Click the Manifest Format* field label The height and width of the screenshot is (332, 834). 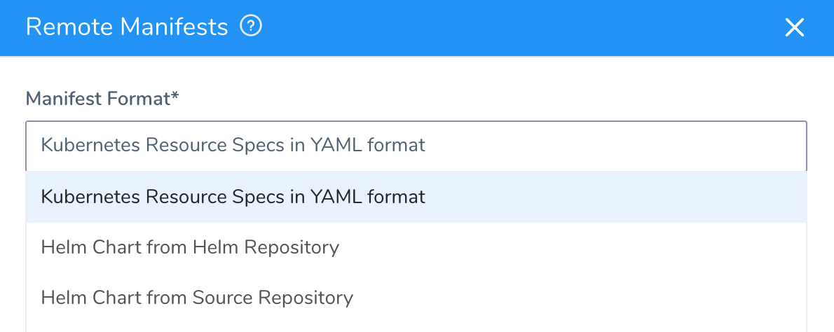[102, 98]
